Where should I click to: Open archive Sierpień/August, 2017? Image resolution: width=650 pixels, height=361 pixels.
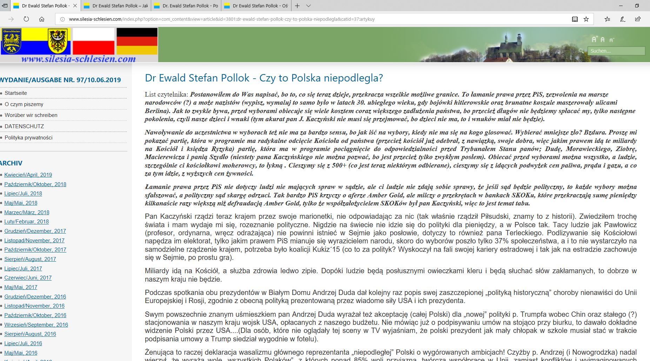coord(30,259)
